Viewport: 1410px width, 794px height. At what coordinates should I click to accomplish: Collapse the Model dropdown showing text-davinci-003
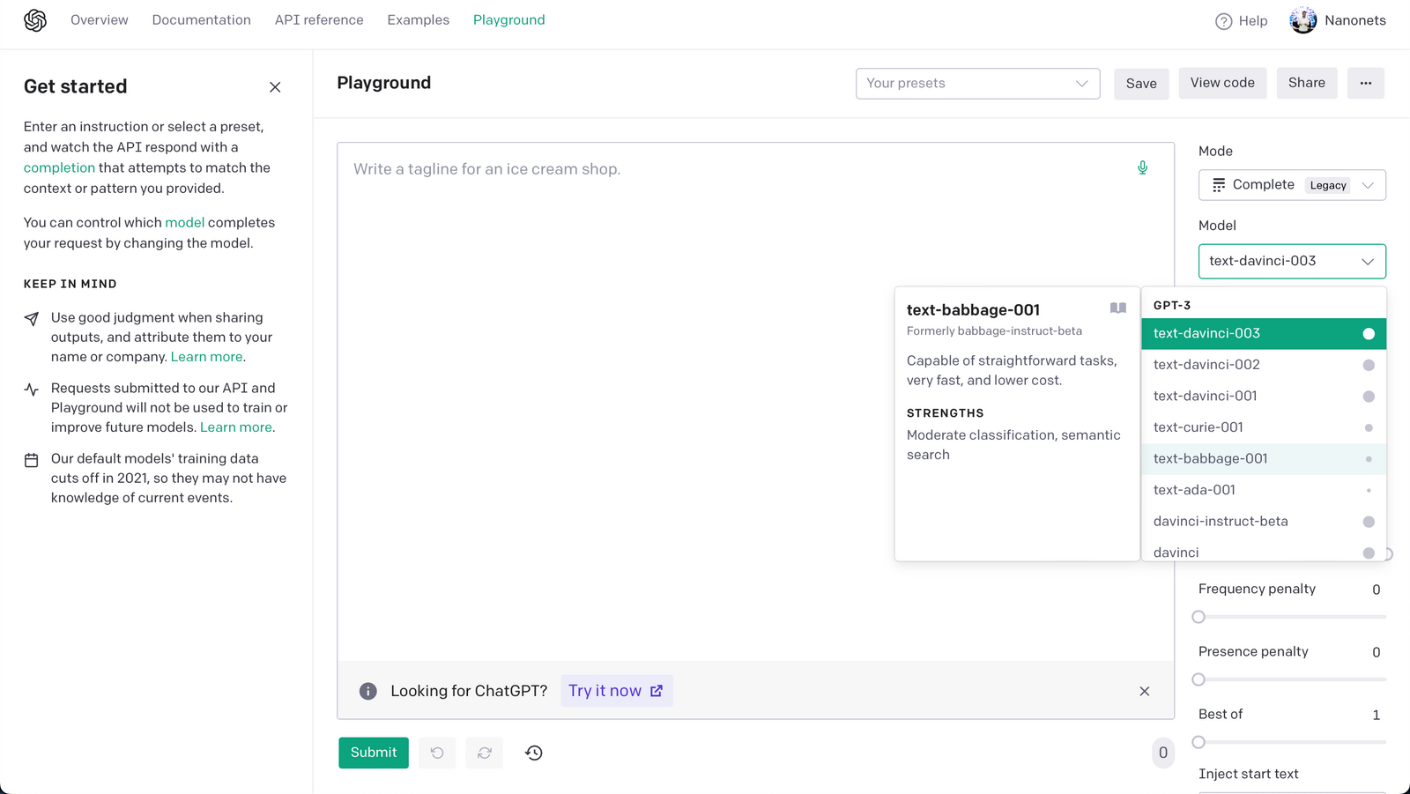[1291, 261]
